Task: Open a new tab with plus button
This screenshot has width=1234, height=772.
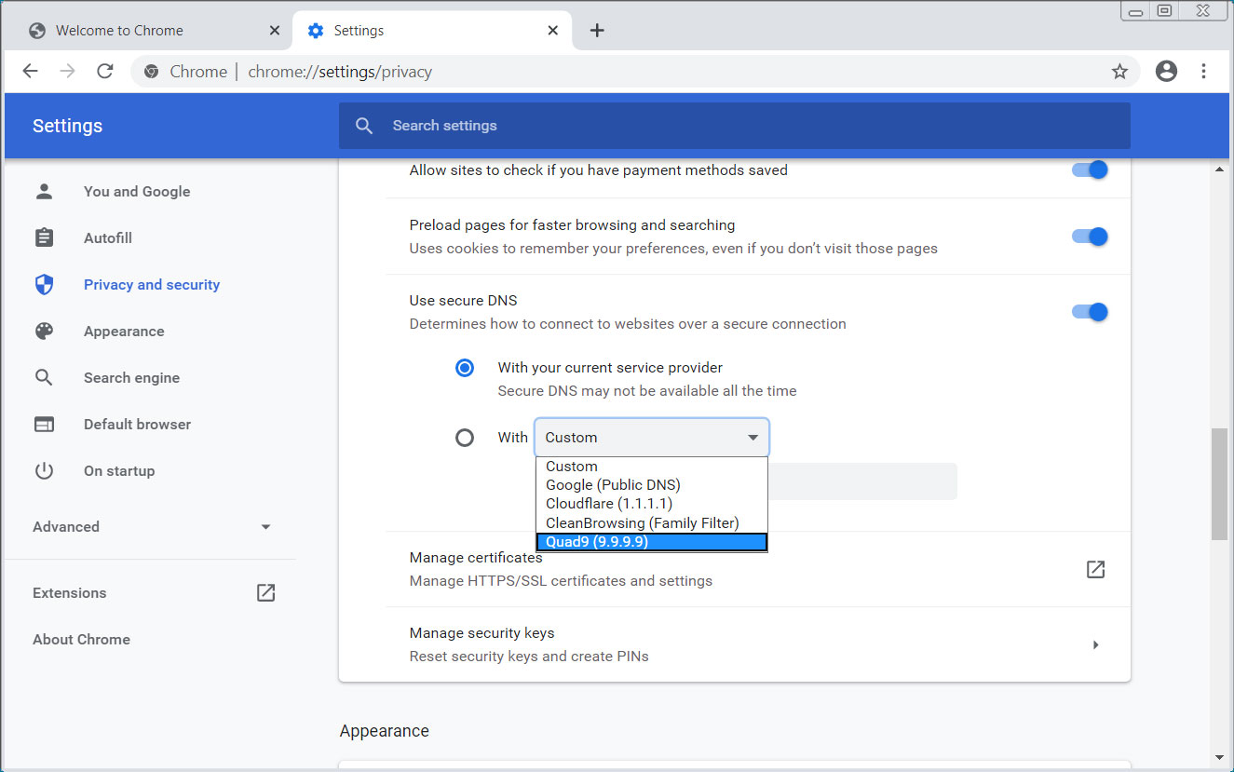Action: click(x=597, y=31)
